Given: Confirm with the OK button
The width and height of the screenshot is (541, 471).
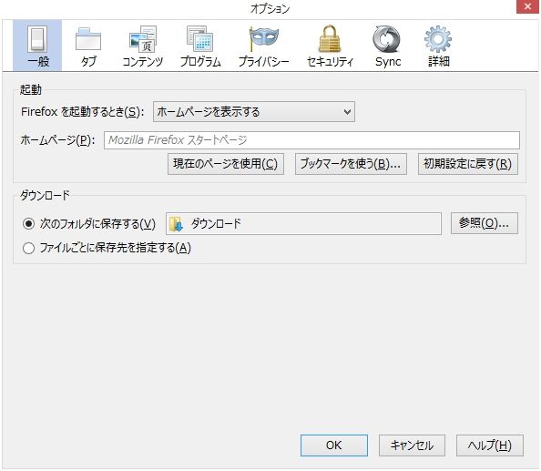Looking at the screenshot, I should 334,445.
